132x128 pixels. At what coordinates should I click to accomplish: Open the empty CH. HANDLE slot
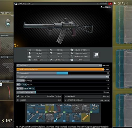pyautogui.click(x=77, y=108)
